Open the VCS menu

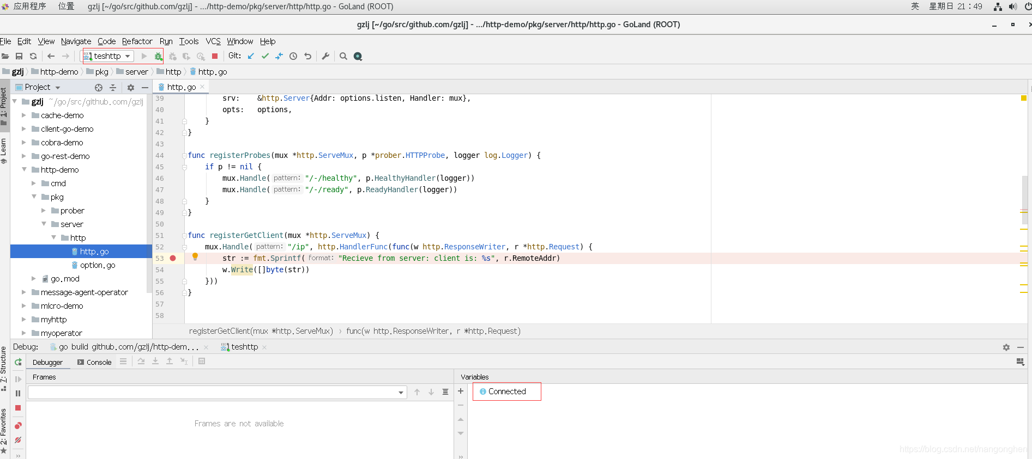pos(213,41)
